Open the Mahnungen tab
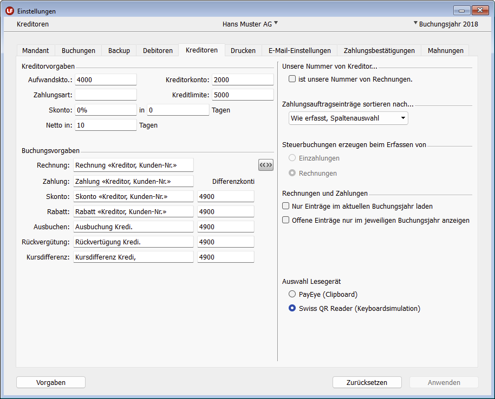Screen dimensions: 495x399 tap(445, 50)
